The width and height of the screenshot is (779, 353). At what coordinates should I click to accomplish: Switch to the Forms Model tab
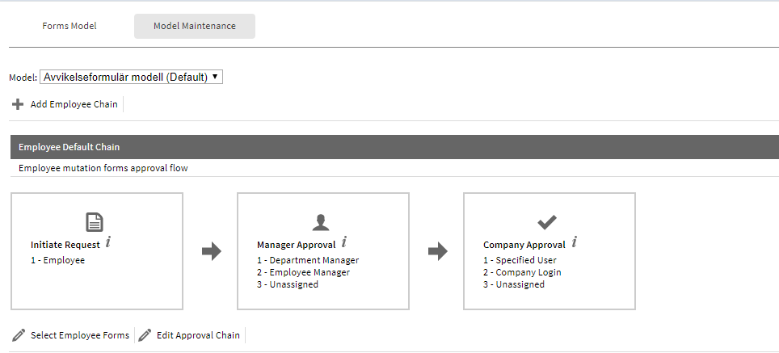tap(69, 26)
